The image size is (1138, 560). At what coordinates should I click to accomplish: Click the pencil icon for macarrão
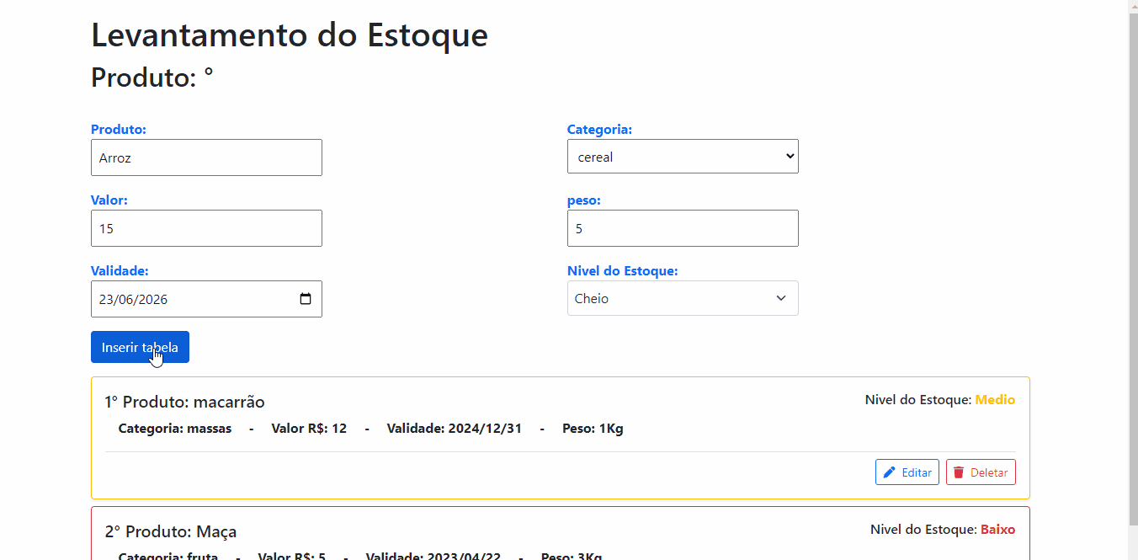(889, 472)
